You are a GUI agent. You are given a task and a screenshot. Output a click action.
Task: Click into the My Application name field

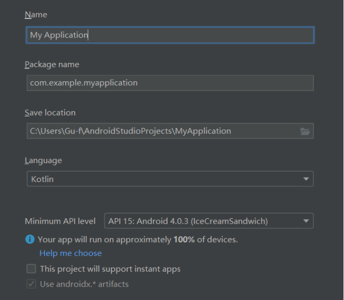(x=169, y=35)
